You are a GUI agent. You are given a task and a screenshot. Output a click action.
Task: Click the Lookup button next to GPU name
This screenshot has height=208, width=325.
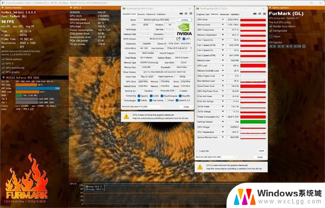[x=184, y=20]
